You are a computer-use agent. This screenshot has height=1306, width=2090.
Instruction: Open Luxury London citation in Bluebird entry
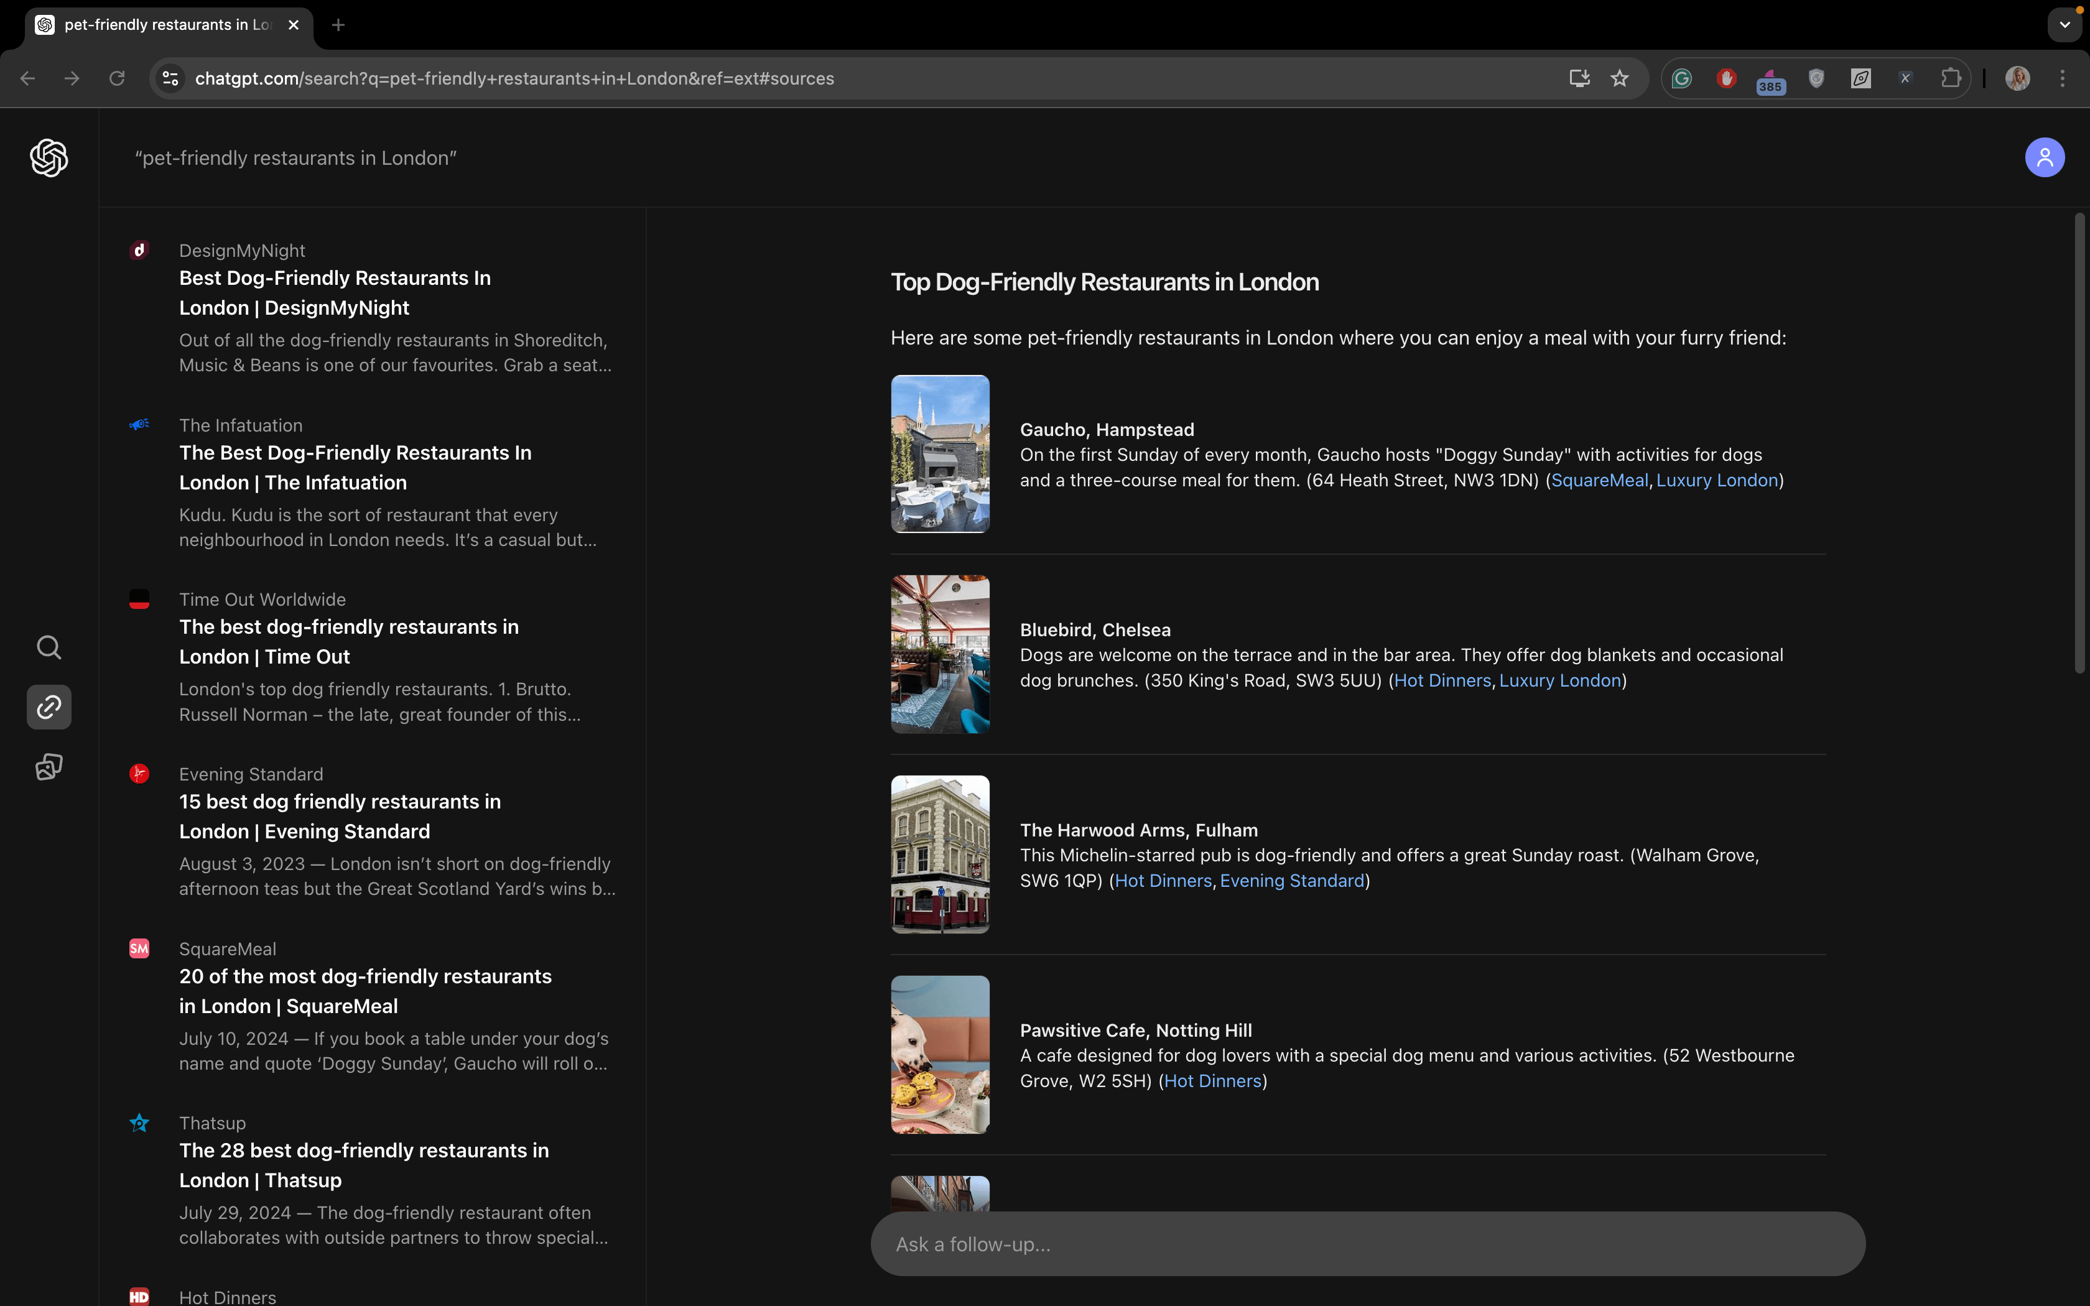click(1560, 680)
